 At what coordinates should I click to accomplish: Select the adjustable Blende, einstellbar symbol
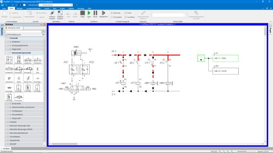click(x=28, y=79)
